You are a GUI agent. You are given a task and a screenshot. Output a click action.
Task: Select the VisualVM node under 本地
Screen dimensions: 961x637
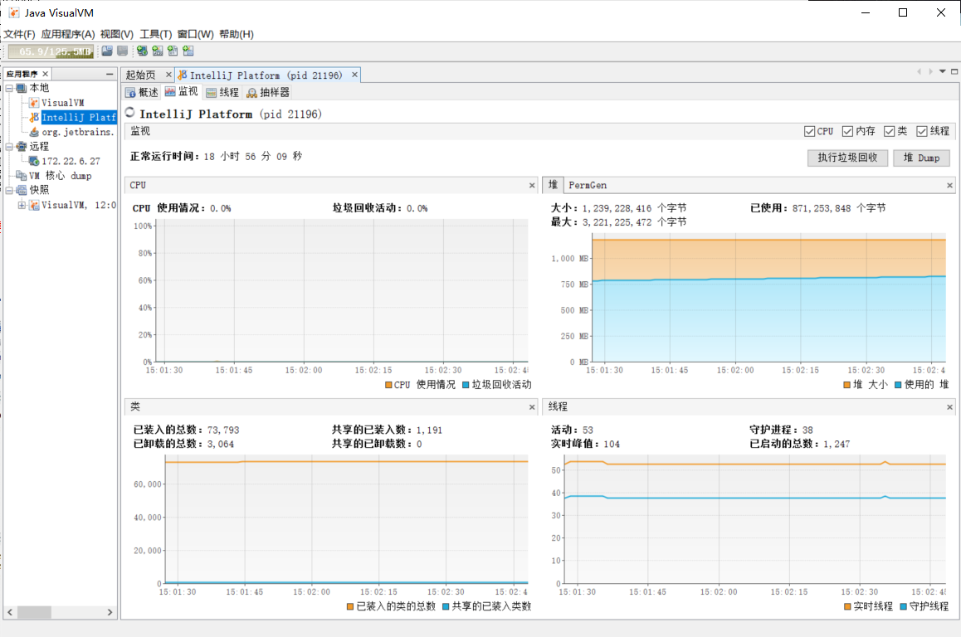tap(62, 103)
